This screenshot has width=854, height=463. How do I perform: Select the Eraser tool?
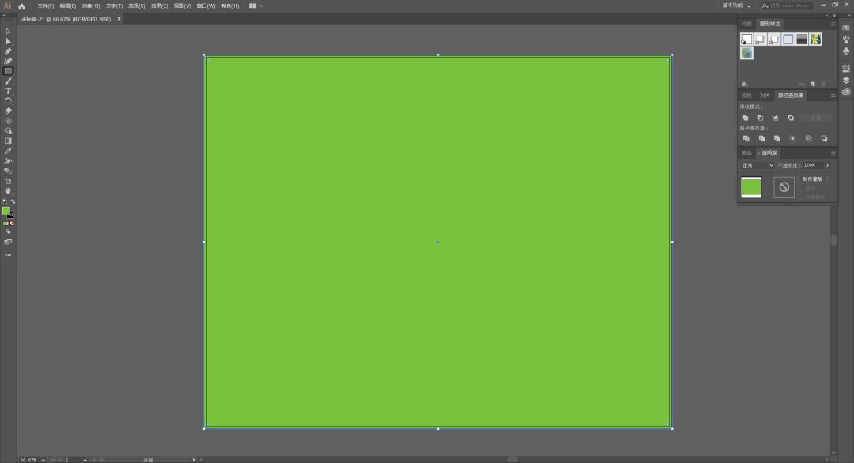coord(8,111)
